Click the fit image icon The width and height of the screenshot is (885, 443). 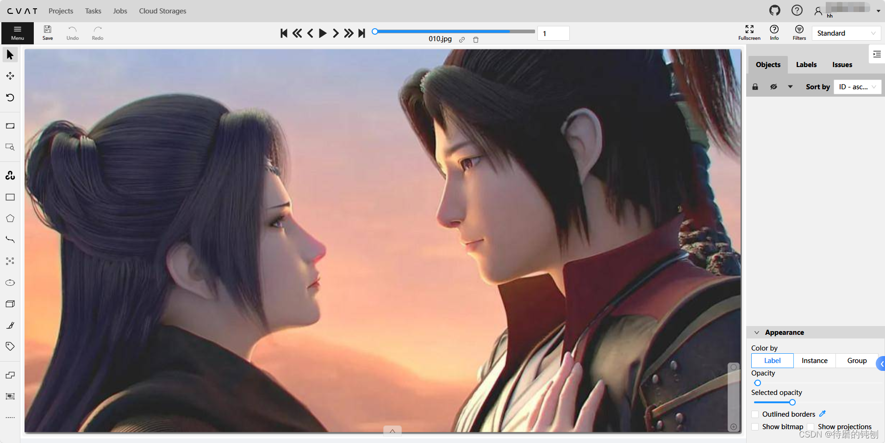[x=10, y=126]
